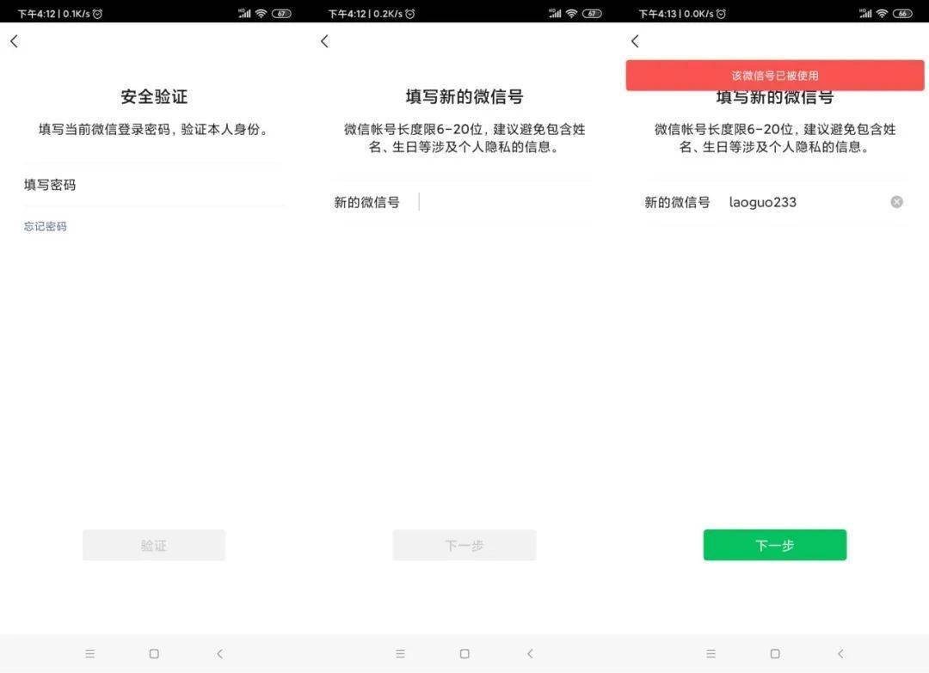Viewport: 929px width, 673px height.
Task: Tap the greyed-out 验证 button
Action: pyautogui.click(x=154, y=545)
